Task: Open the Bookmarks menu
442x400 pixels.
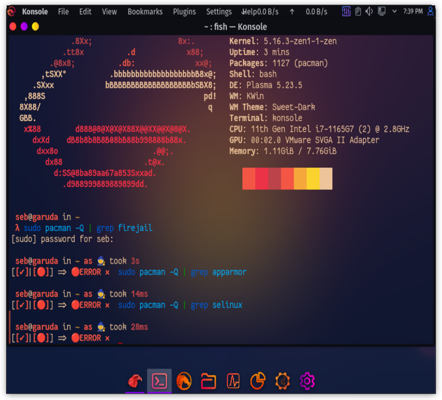Action: tap(145, 12)
